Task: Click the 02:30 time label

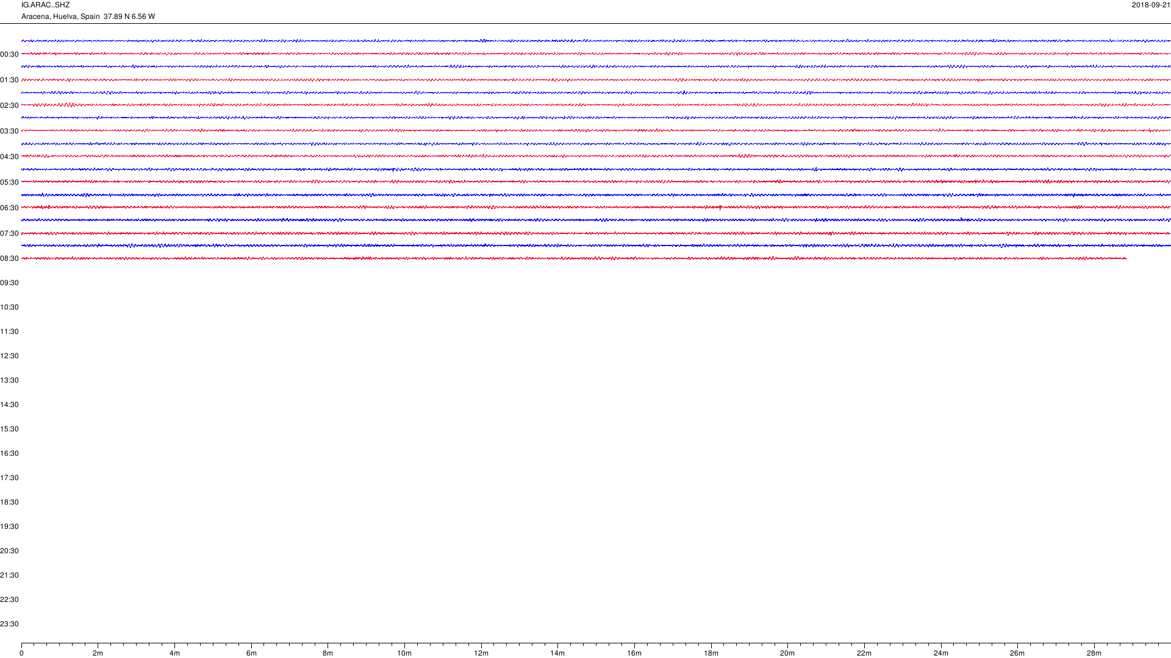Action: 9,105
